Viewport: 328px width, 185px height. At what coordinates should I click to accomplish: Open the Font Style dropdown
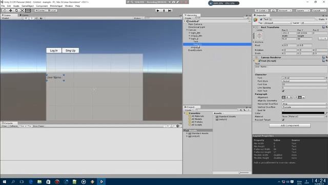304,81
